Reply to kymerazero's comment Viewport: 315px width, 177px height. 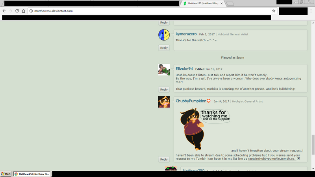(x=164, y=48)
